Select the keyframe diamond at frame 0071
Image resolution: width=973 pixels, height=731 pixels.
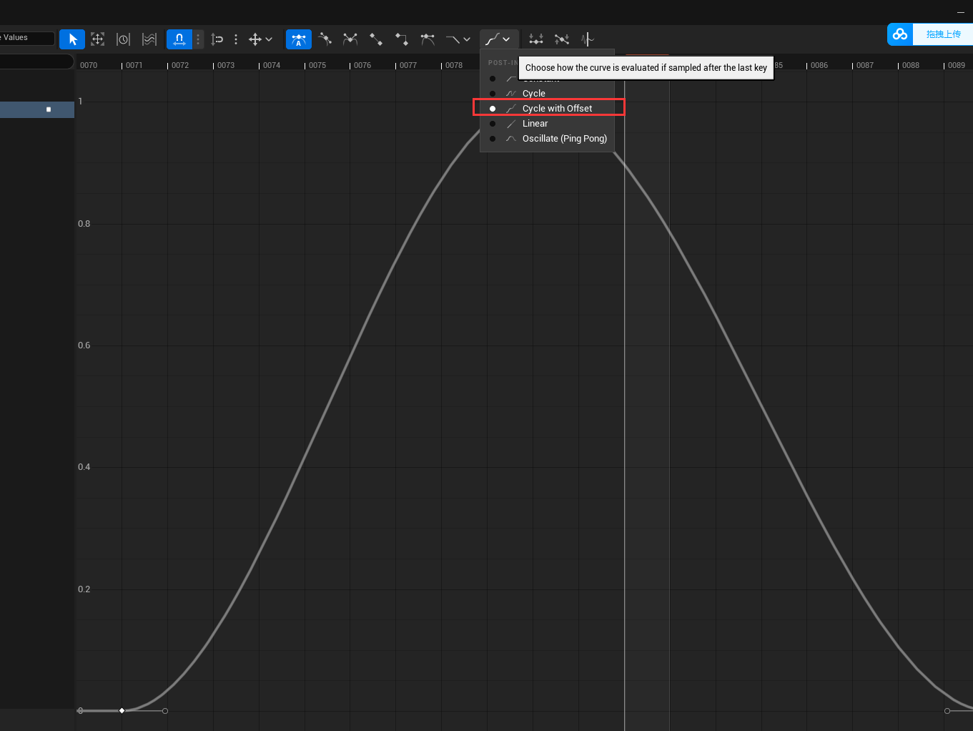(122, 710)
